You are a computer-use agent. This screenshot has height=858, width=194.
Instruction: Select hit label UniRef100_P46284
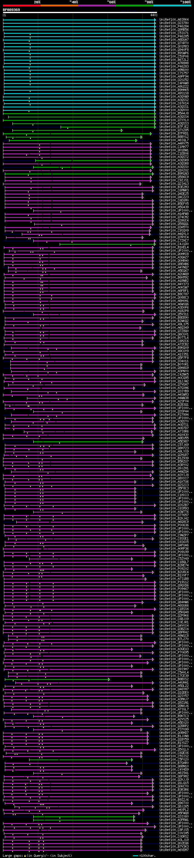tap(174, 26)
